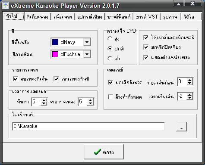Image resolution: width=205 pixels, height=165 pixels.
Task: Uncheck the เล่นเพลงทันที checkbox
Action: pos(56,79)
